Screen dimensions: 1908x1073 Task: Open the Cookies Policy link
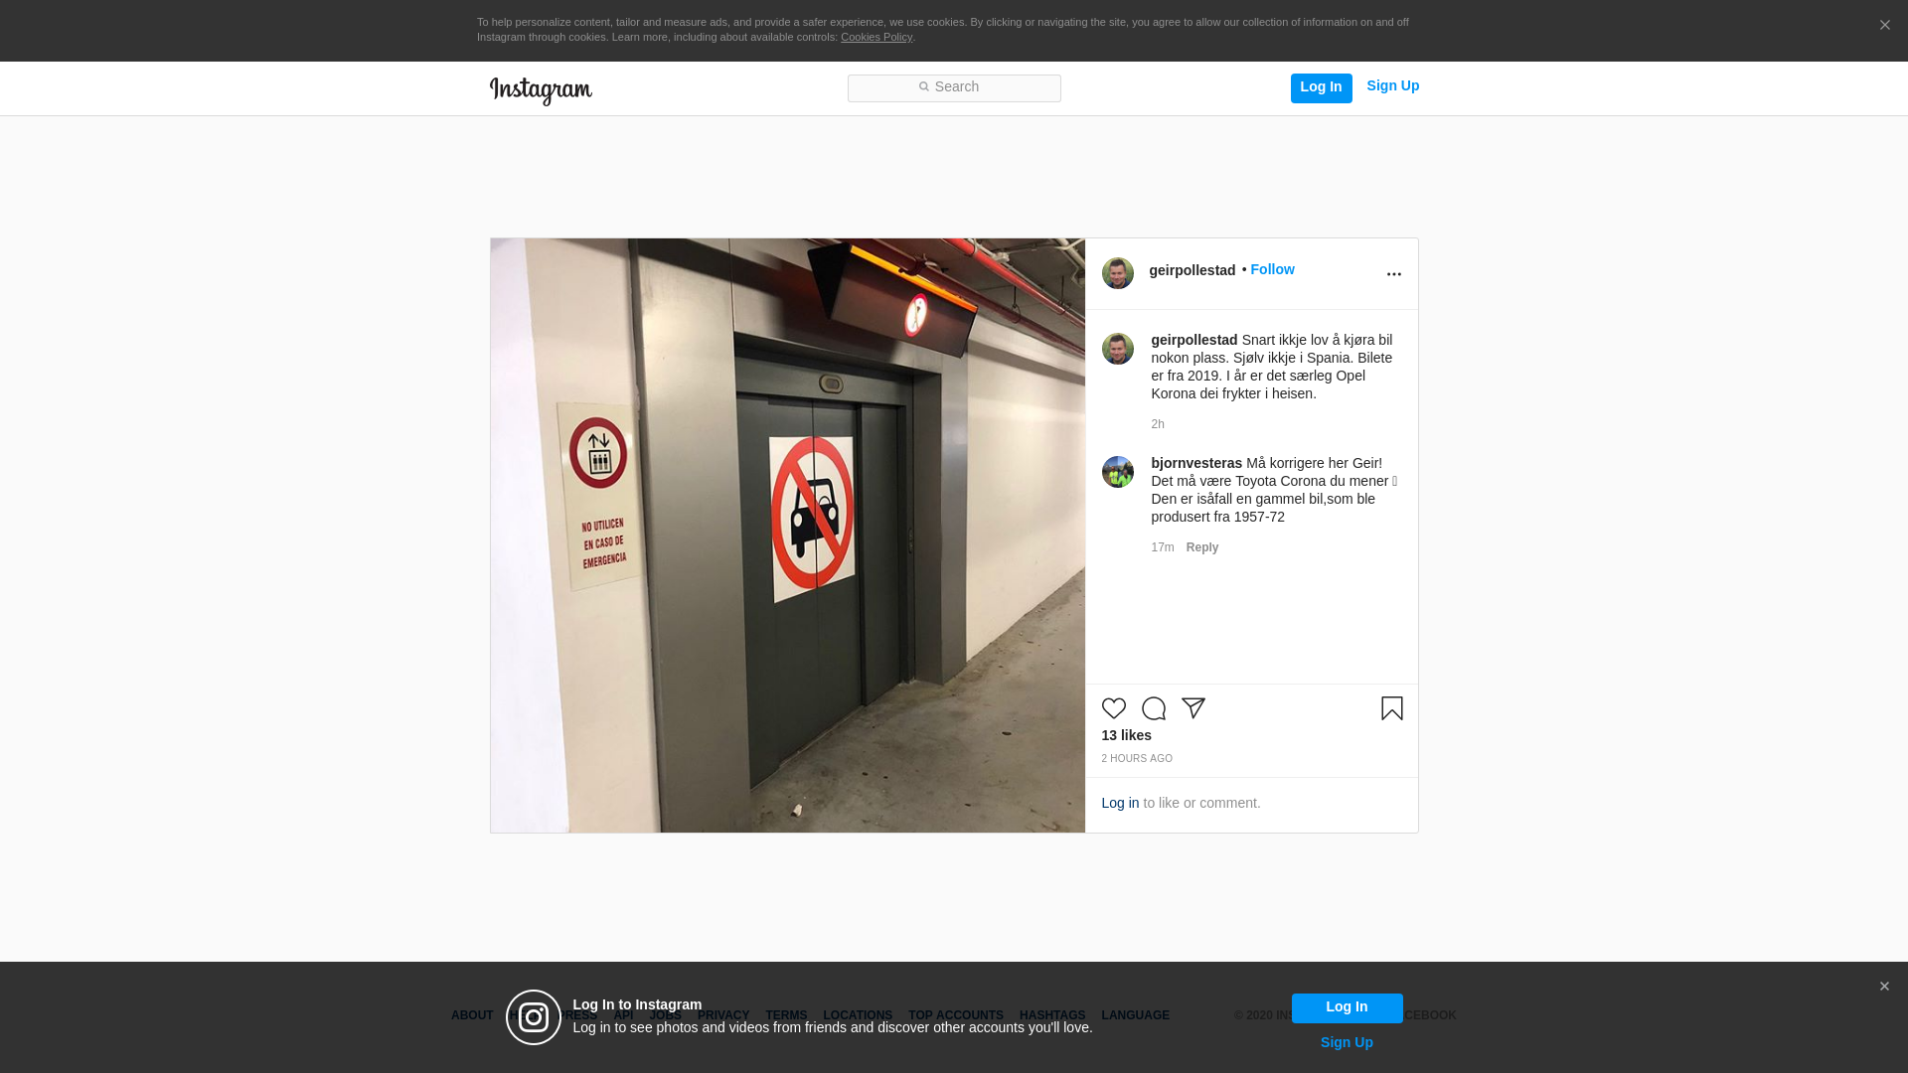876,37
